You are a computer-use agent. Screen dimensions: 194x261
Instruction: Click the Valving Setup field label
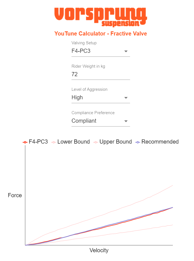84,43
